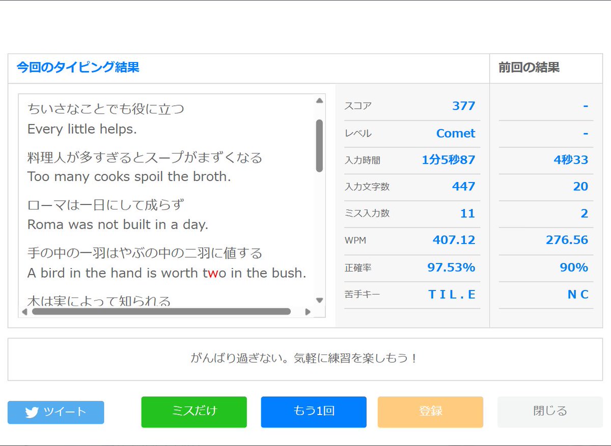Viewport: 611px width, 446px height.
Task: Click the bird in the hand sentence
Action: coord(167,273)
